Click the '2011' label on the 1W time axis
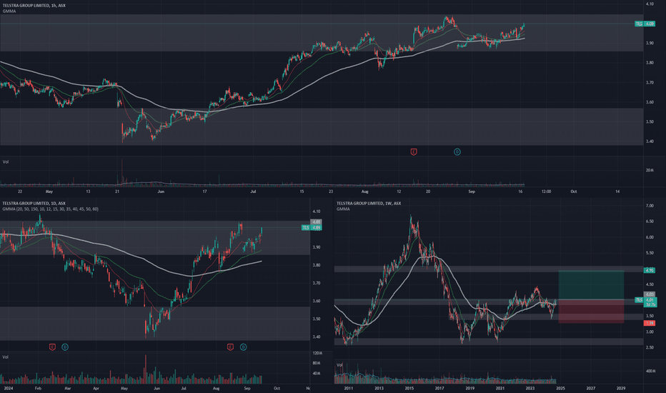This screenshot has width=666, height=393. [x=348, y=388]
